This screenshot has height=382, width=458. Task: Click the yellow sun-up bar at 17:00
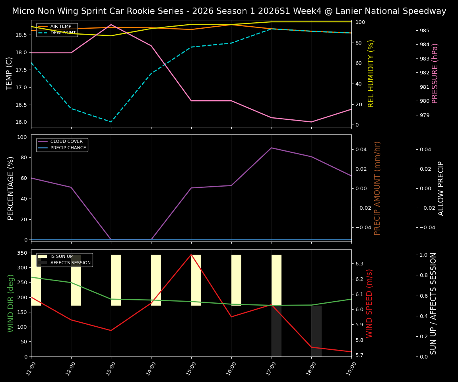tap(276, 279)
